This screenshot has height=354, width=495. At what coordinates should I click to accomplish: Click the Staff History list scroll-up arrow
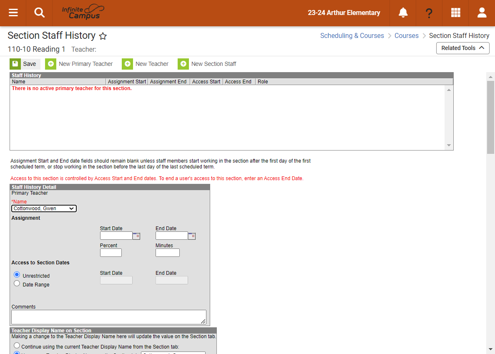pos(449,90)
